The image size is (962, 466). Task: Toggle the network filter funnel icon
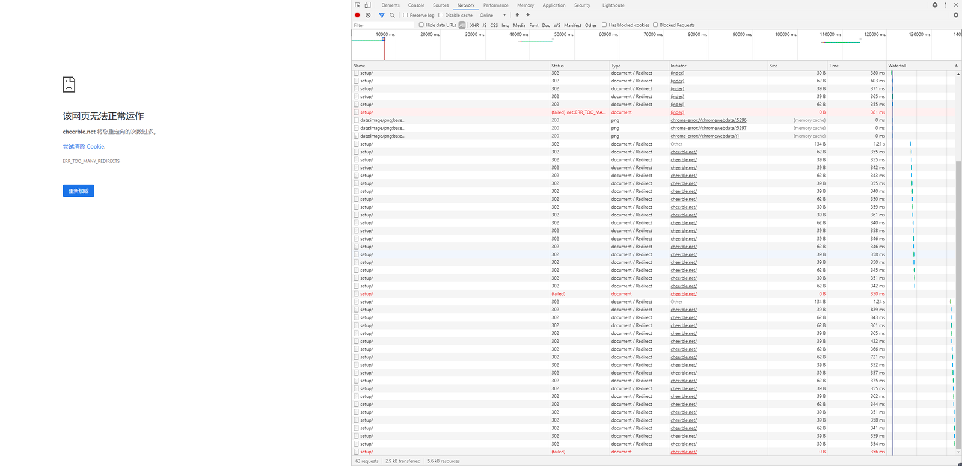pyautogui.click(x=381, y=15)
